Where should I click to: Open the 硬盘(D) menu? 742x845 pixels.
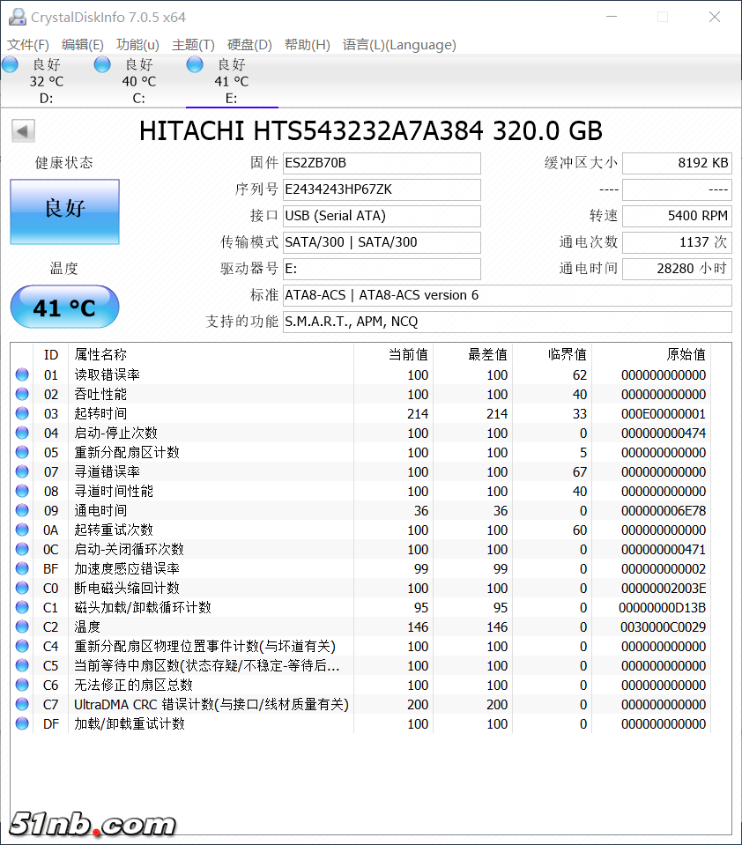pyautogui.click(x=249, y=45)
